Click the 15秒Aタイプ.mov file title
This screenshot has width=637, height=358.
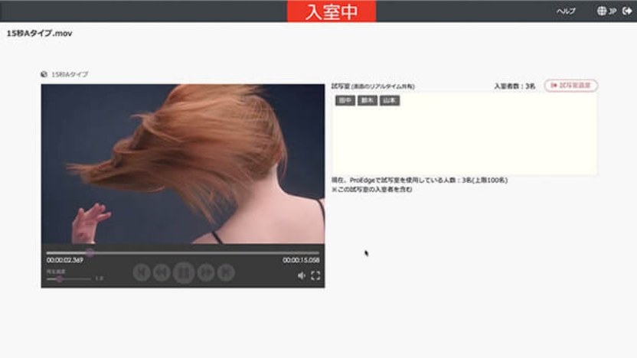click(39, 34)
